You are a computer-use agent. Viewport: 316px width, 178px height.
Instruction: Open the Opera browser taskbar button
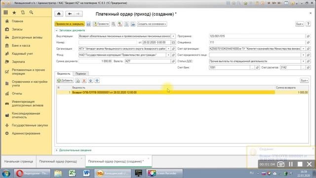(x=32, y=173)
